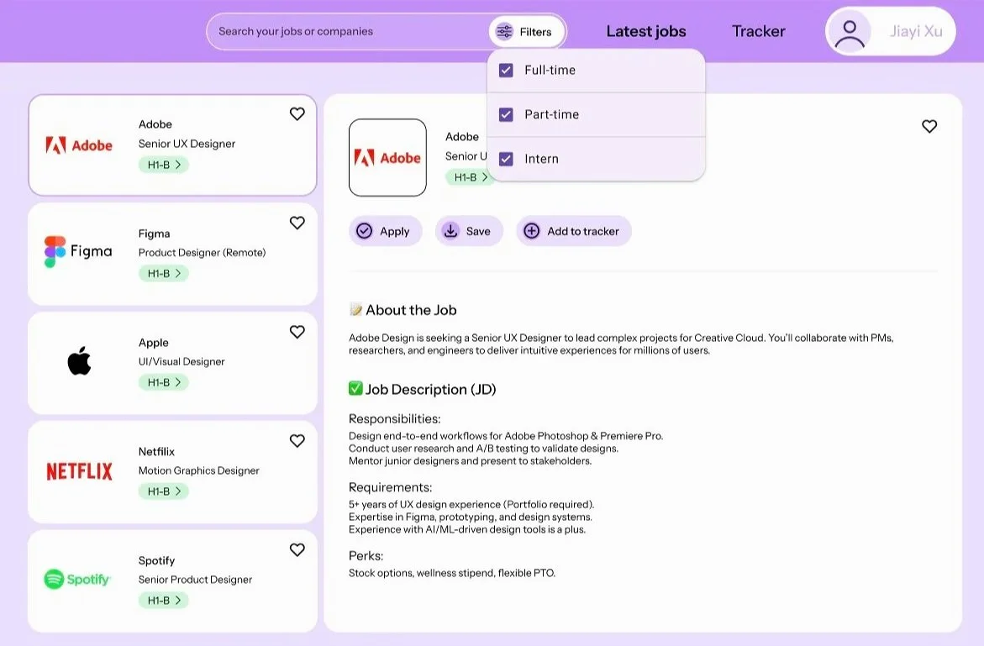984x646 pixels.
Task: Click the heart in the job detail panel
Action: tap(929, 126)
